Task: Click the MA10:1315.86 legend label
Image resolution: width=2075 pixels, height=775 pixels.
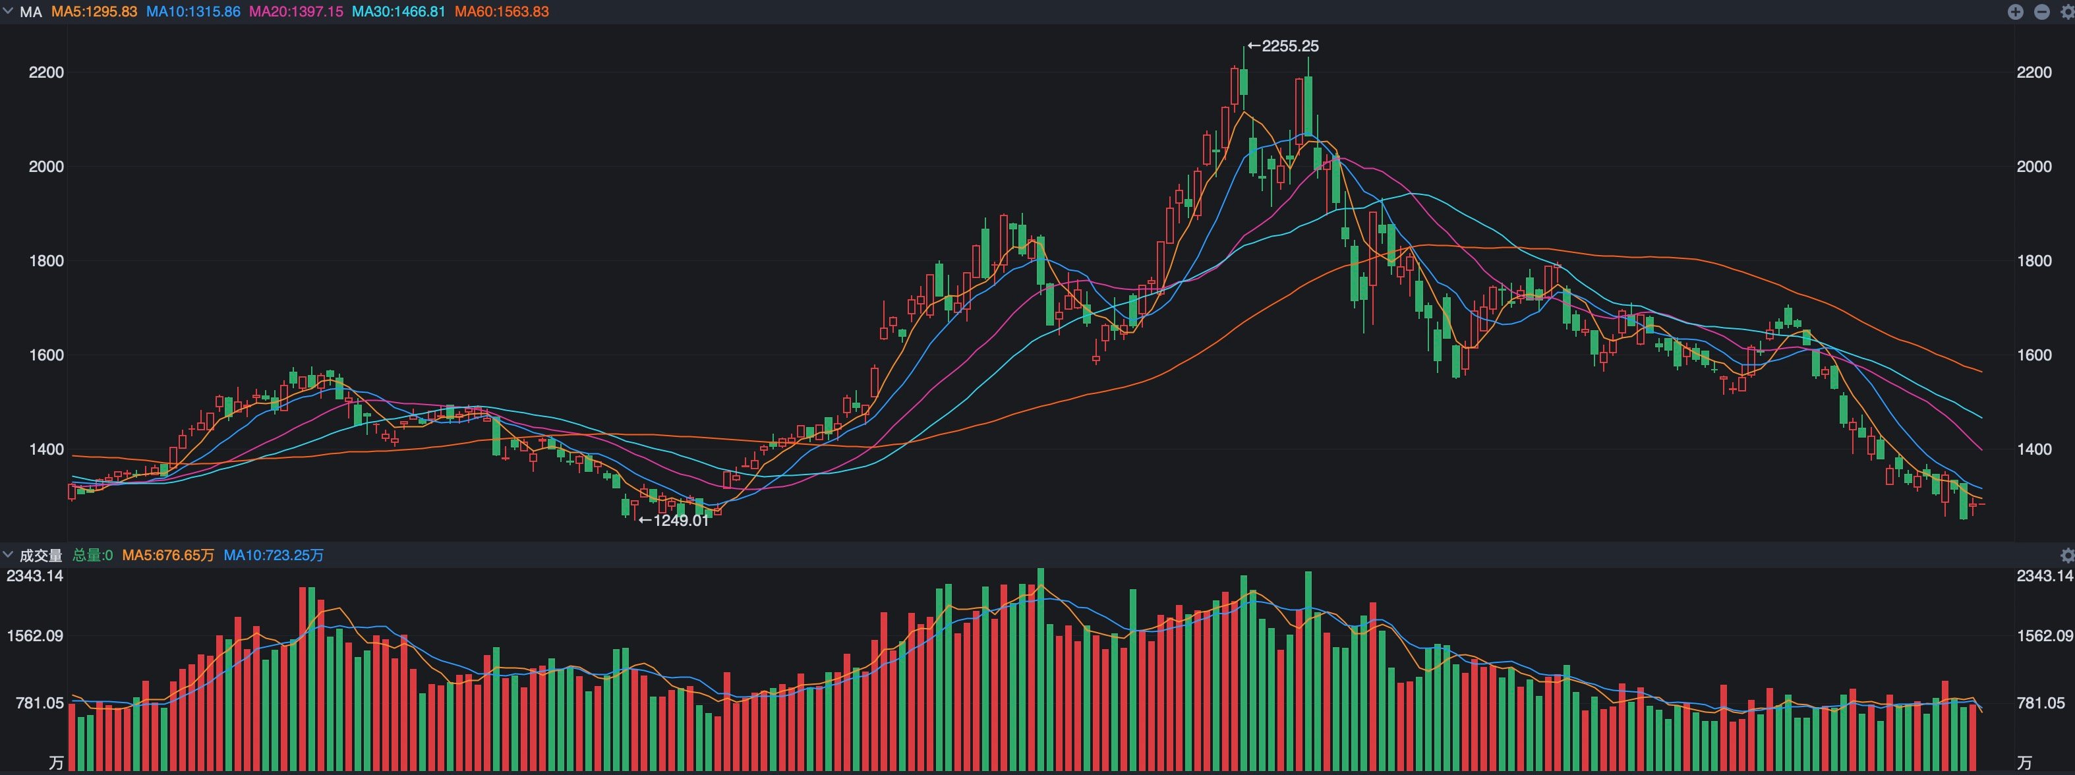Action: pos(193,12)
